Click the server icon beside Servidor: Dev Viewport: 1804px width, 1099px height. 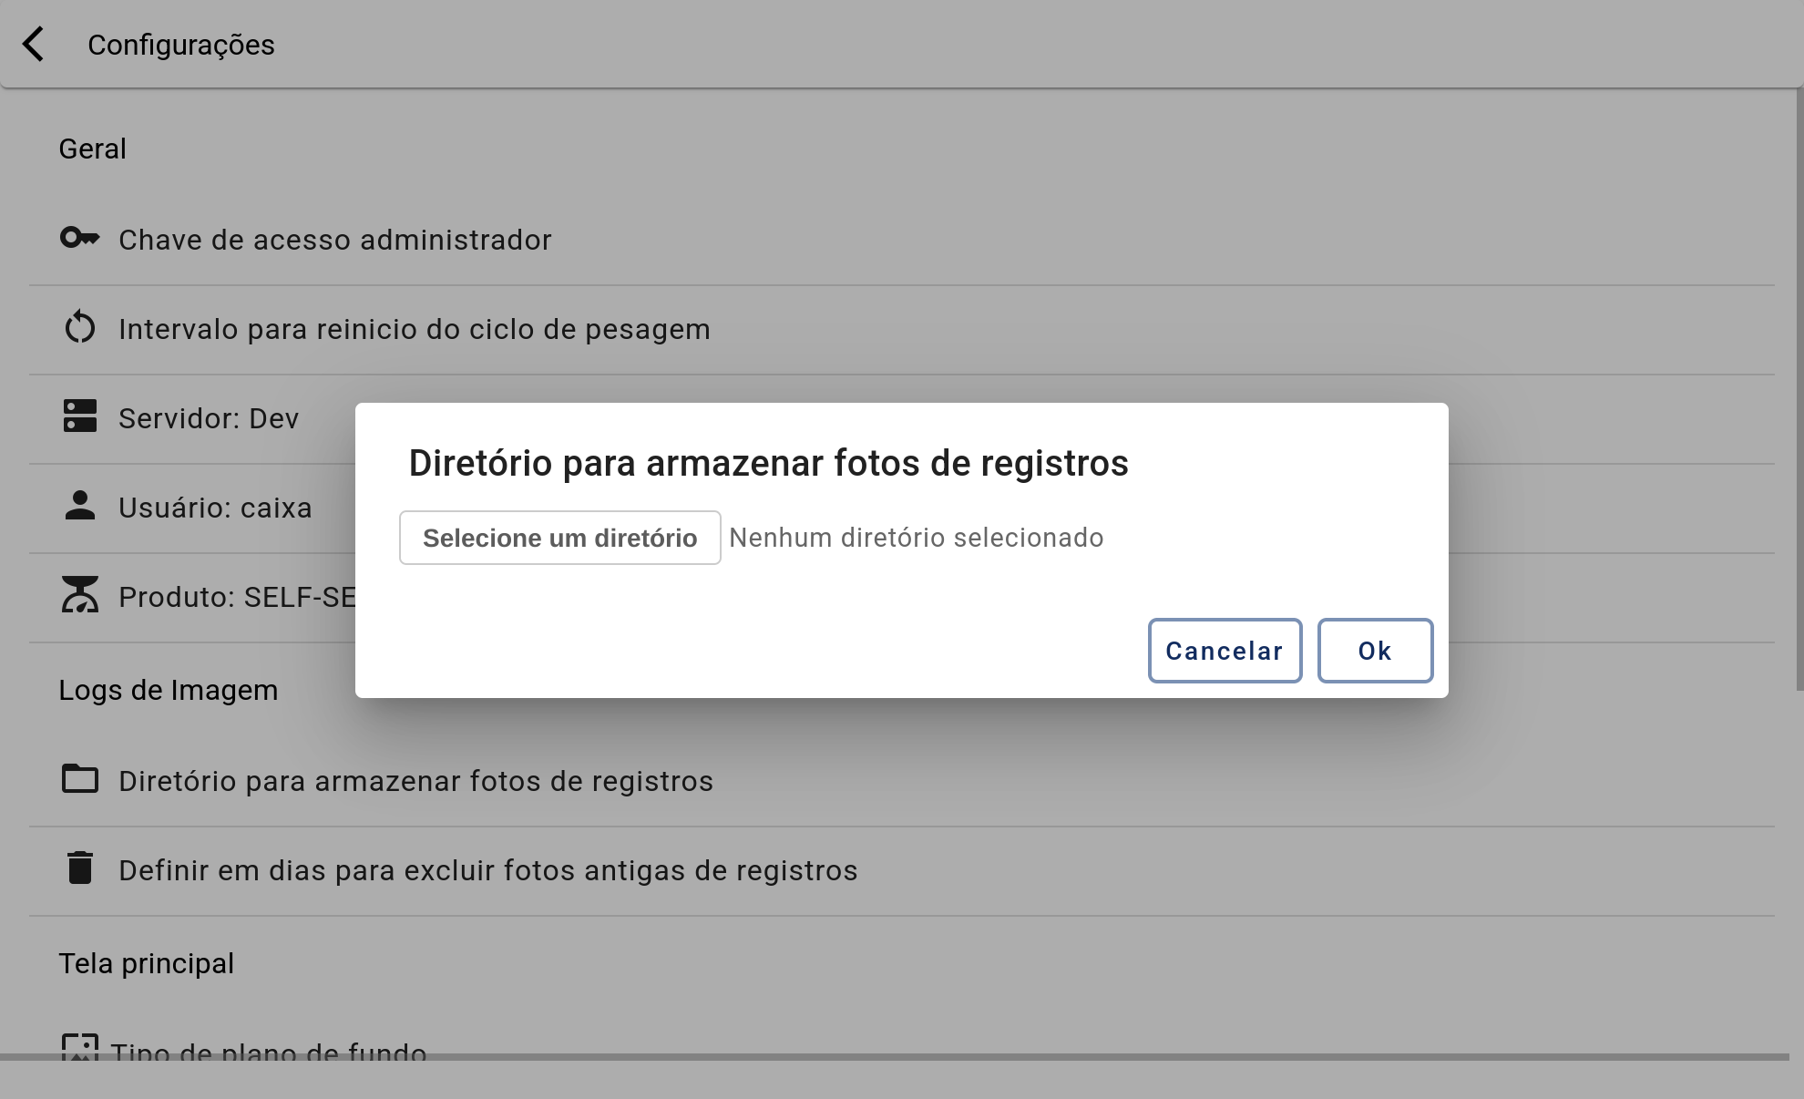[80, 416]
